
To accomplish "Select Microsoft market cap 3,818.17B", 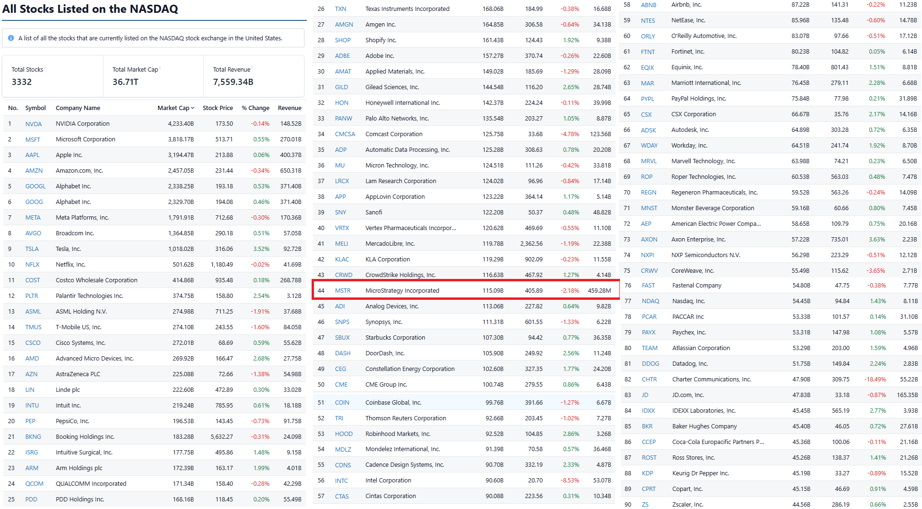I will point(181,139).
